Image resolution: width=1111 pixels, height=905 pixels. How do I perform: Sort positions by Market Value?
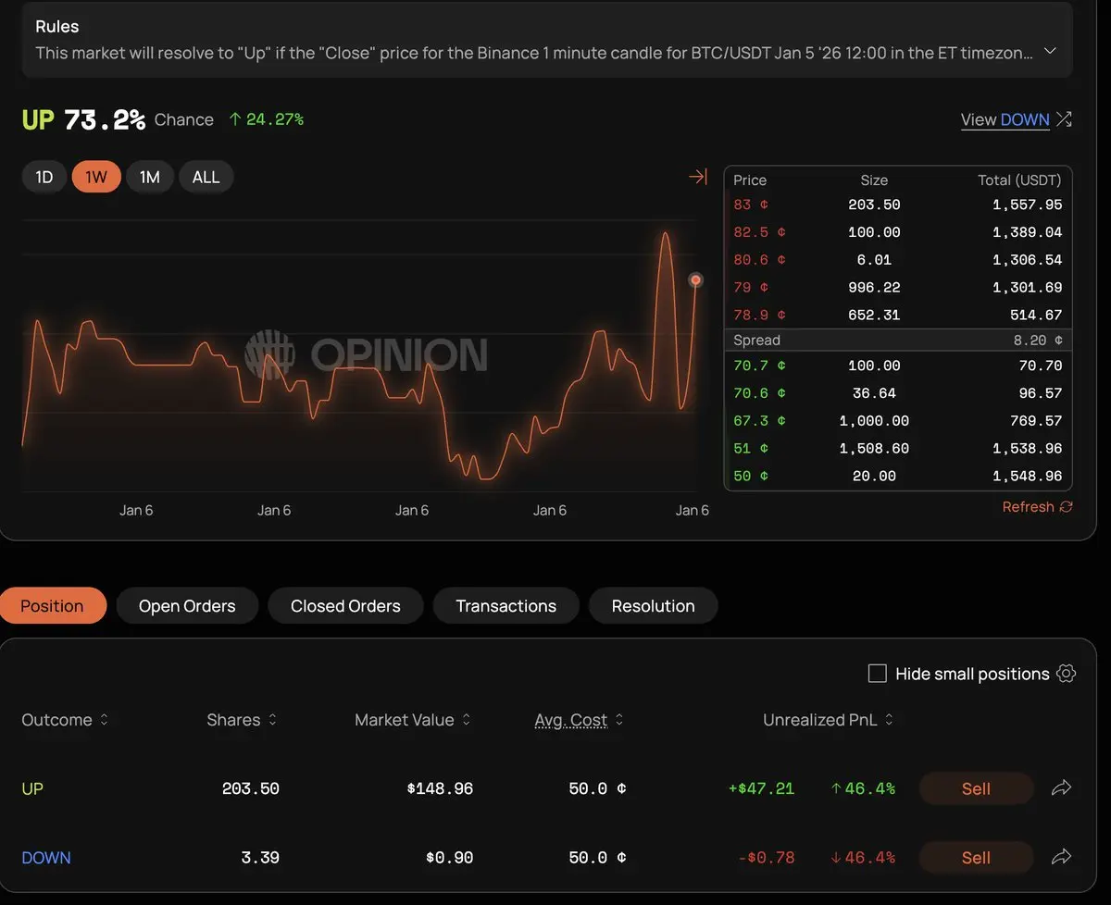coord(413,720)
